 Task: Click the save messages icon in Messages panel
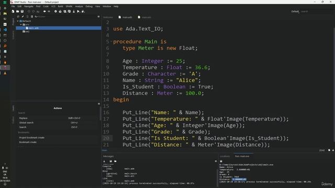click(110, 161)
